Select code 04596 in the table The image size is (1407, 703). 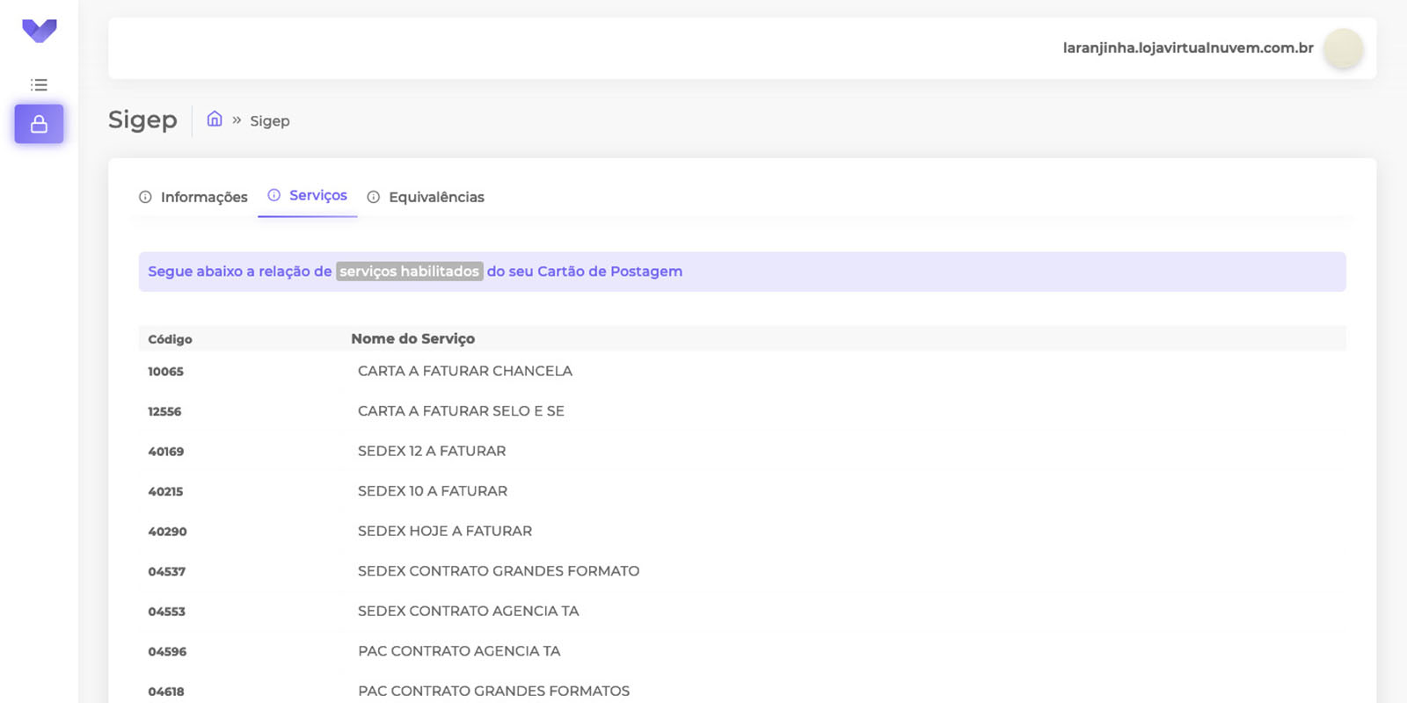click(167, 651)
